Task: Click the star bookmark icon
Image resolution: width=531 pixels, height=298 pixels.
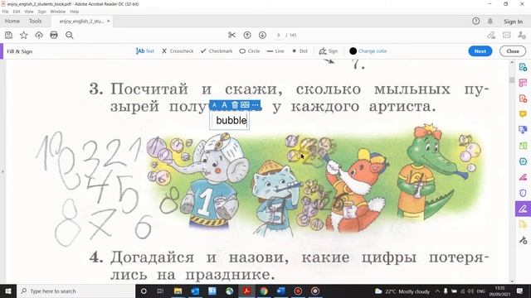Action: tap(24, 35)
